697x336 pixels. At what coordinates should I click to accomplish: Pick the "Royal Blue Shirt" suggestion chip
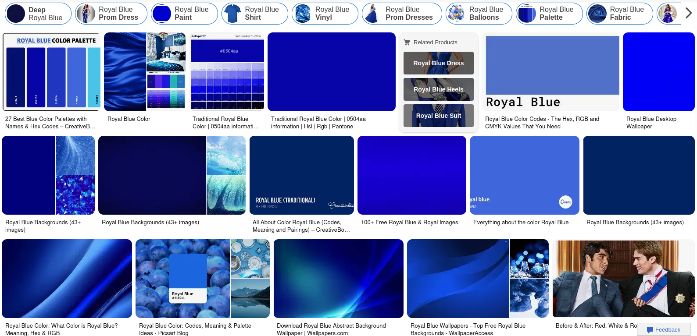255,14
